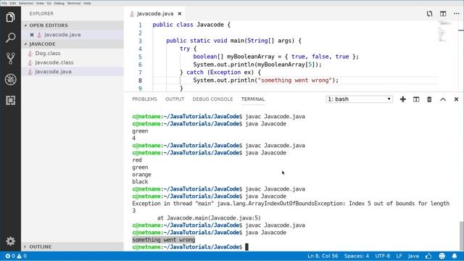Click the terminal output line 'orange'

(141, 174)
